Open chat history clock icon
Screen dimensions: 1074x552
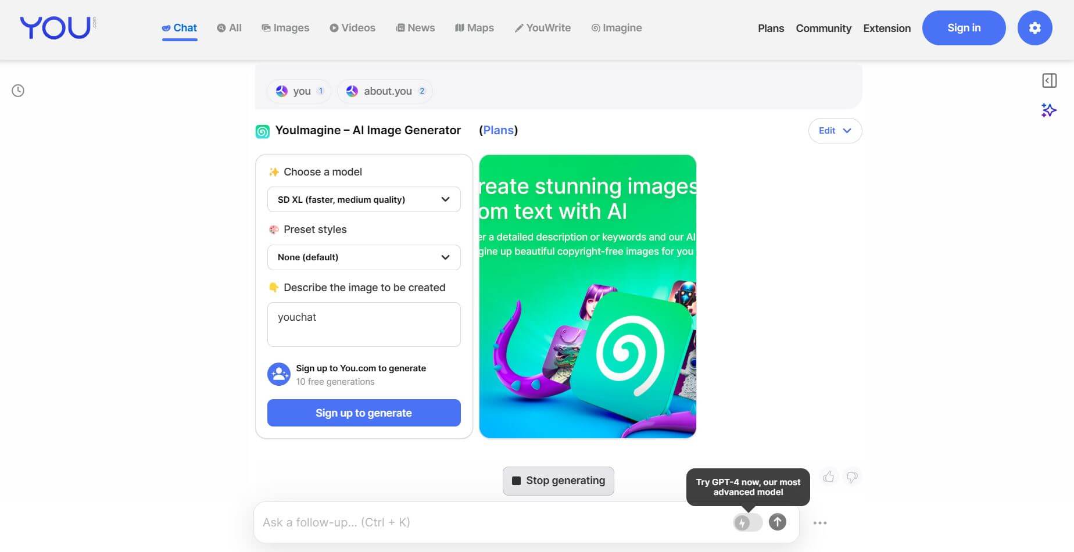pyautogui.click(x=18, y=91)
